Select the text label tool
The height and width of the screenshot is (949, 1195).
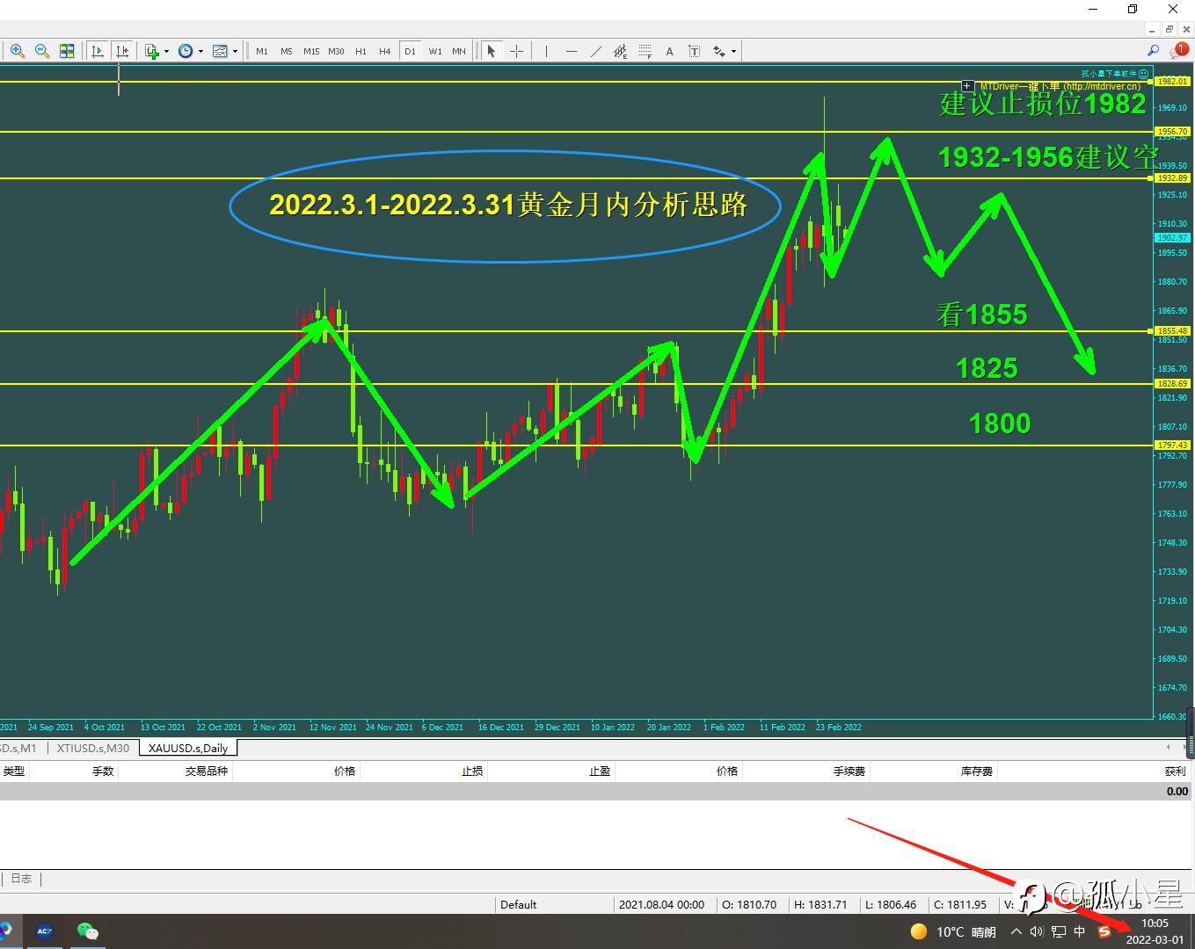(x=694, y=51)
